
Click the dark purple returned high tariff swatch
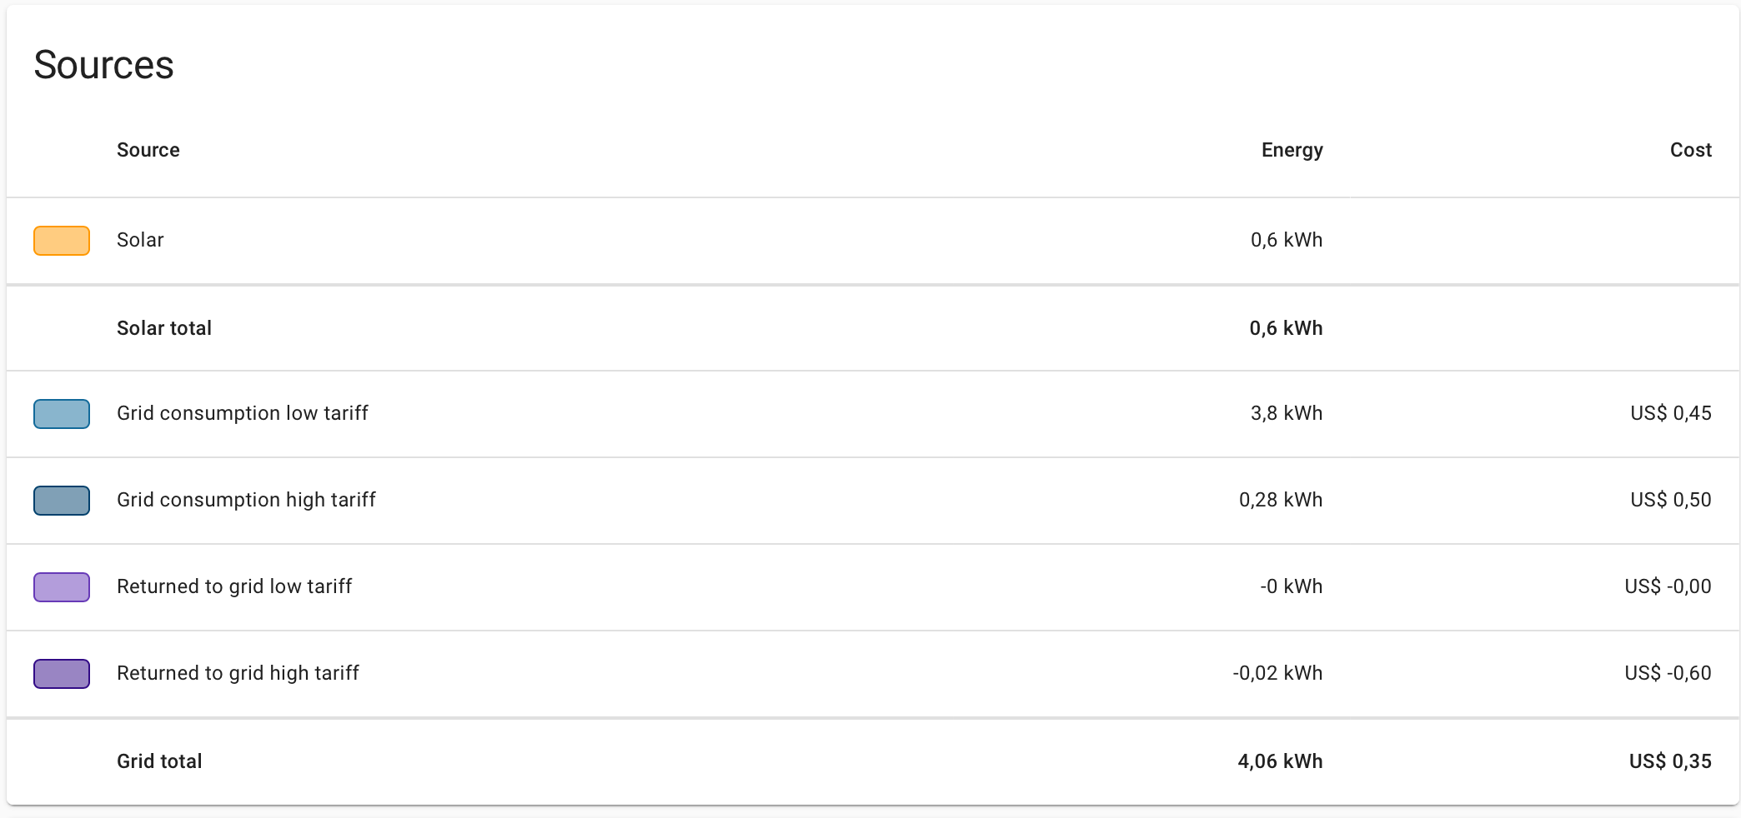(x=62, y=674)
